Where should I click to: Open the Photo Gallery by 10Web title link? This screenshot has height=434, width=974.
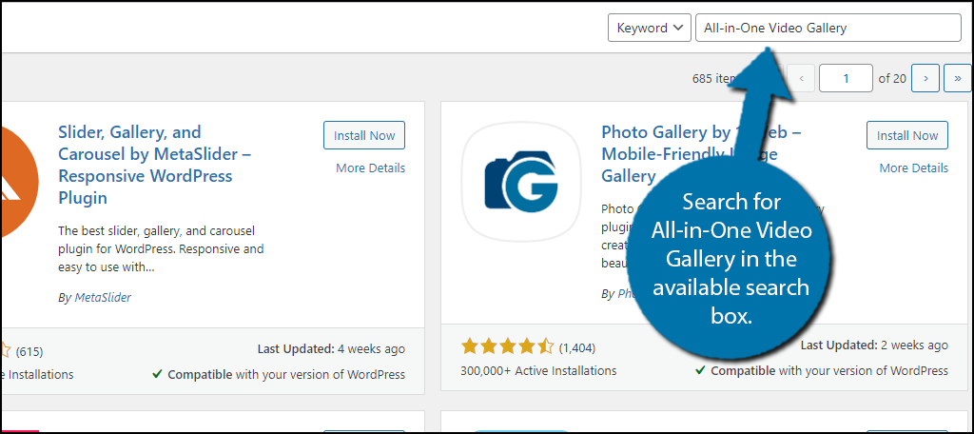pos(701,153)
